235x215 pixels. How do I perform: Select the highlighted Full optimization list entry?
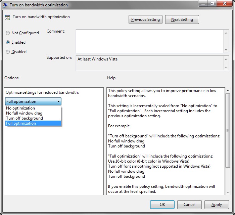(x=21, y=123)
